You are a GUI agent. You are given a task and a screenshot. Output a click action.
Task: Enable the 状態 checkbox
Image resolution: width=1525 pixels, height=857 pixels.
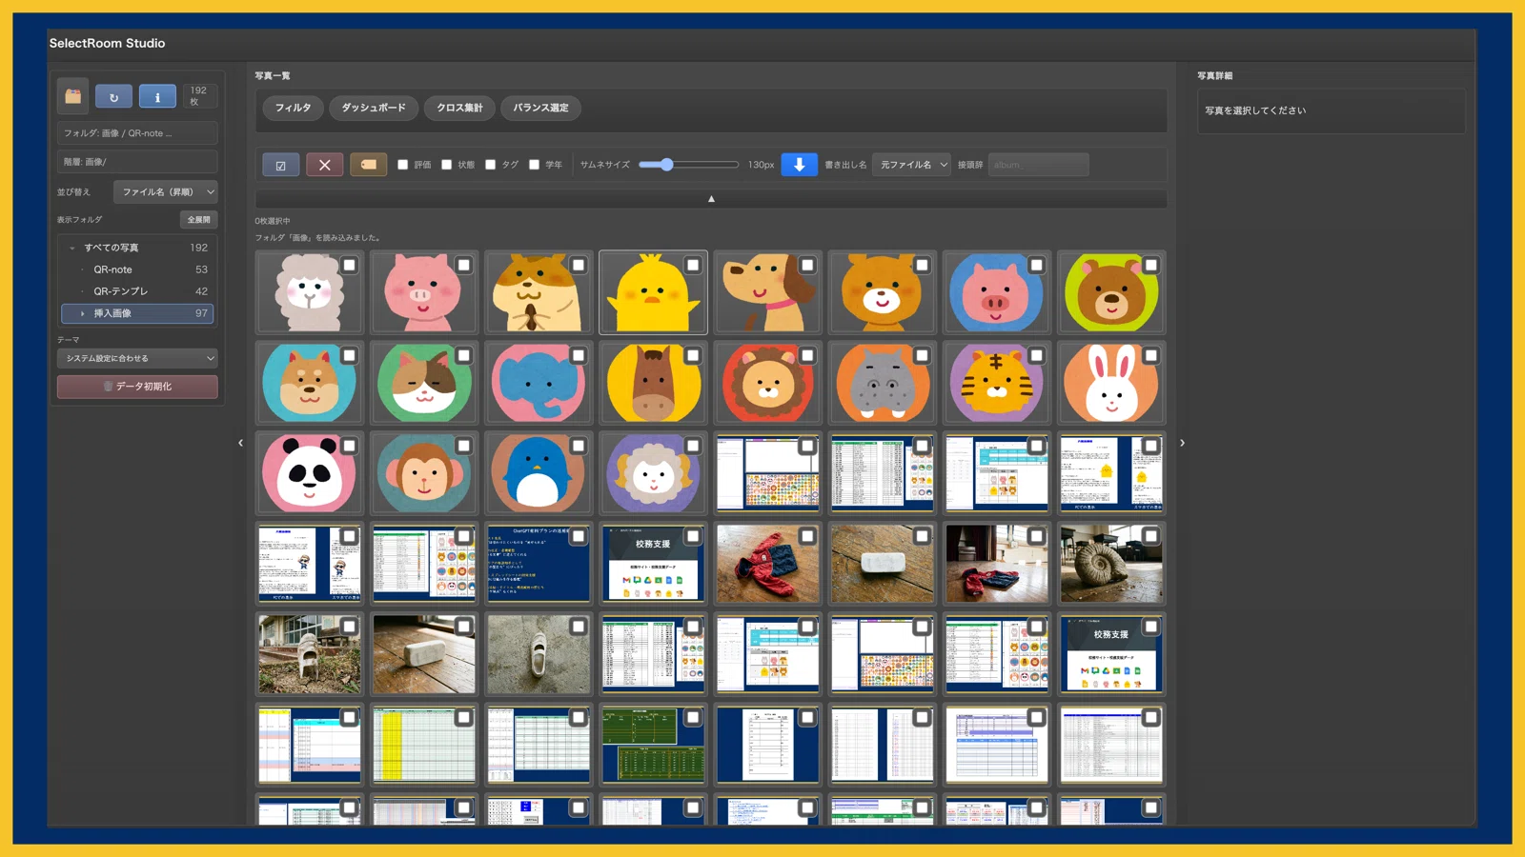click(446, 165)
